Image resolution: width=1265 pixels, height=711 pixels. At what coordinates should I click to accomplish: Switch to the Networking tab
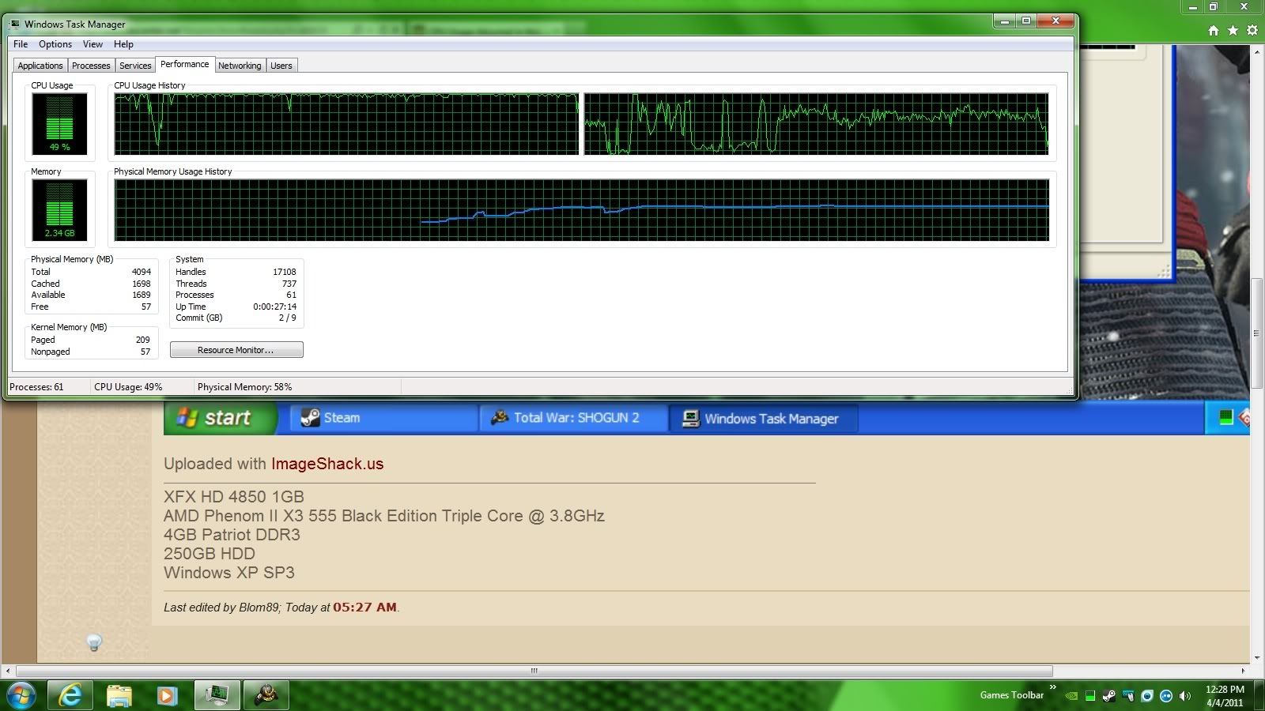pos(240,66)
